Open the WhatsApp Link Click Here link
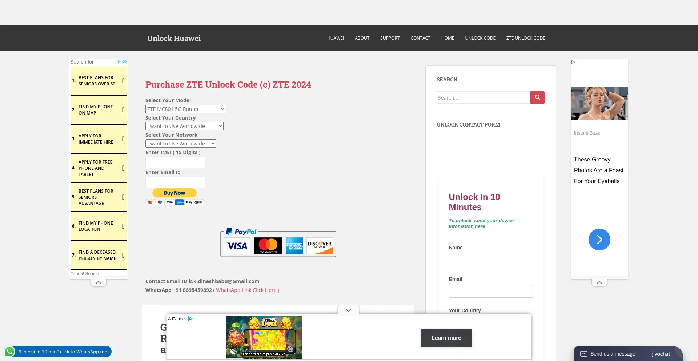Screen dimensions: 698x361 click(246, 290)
